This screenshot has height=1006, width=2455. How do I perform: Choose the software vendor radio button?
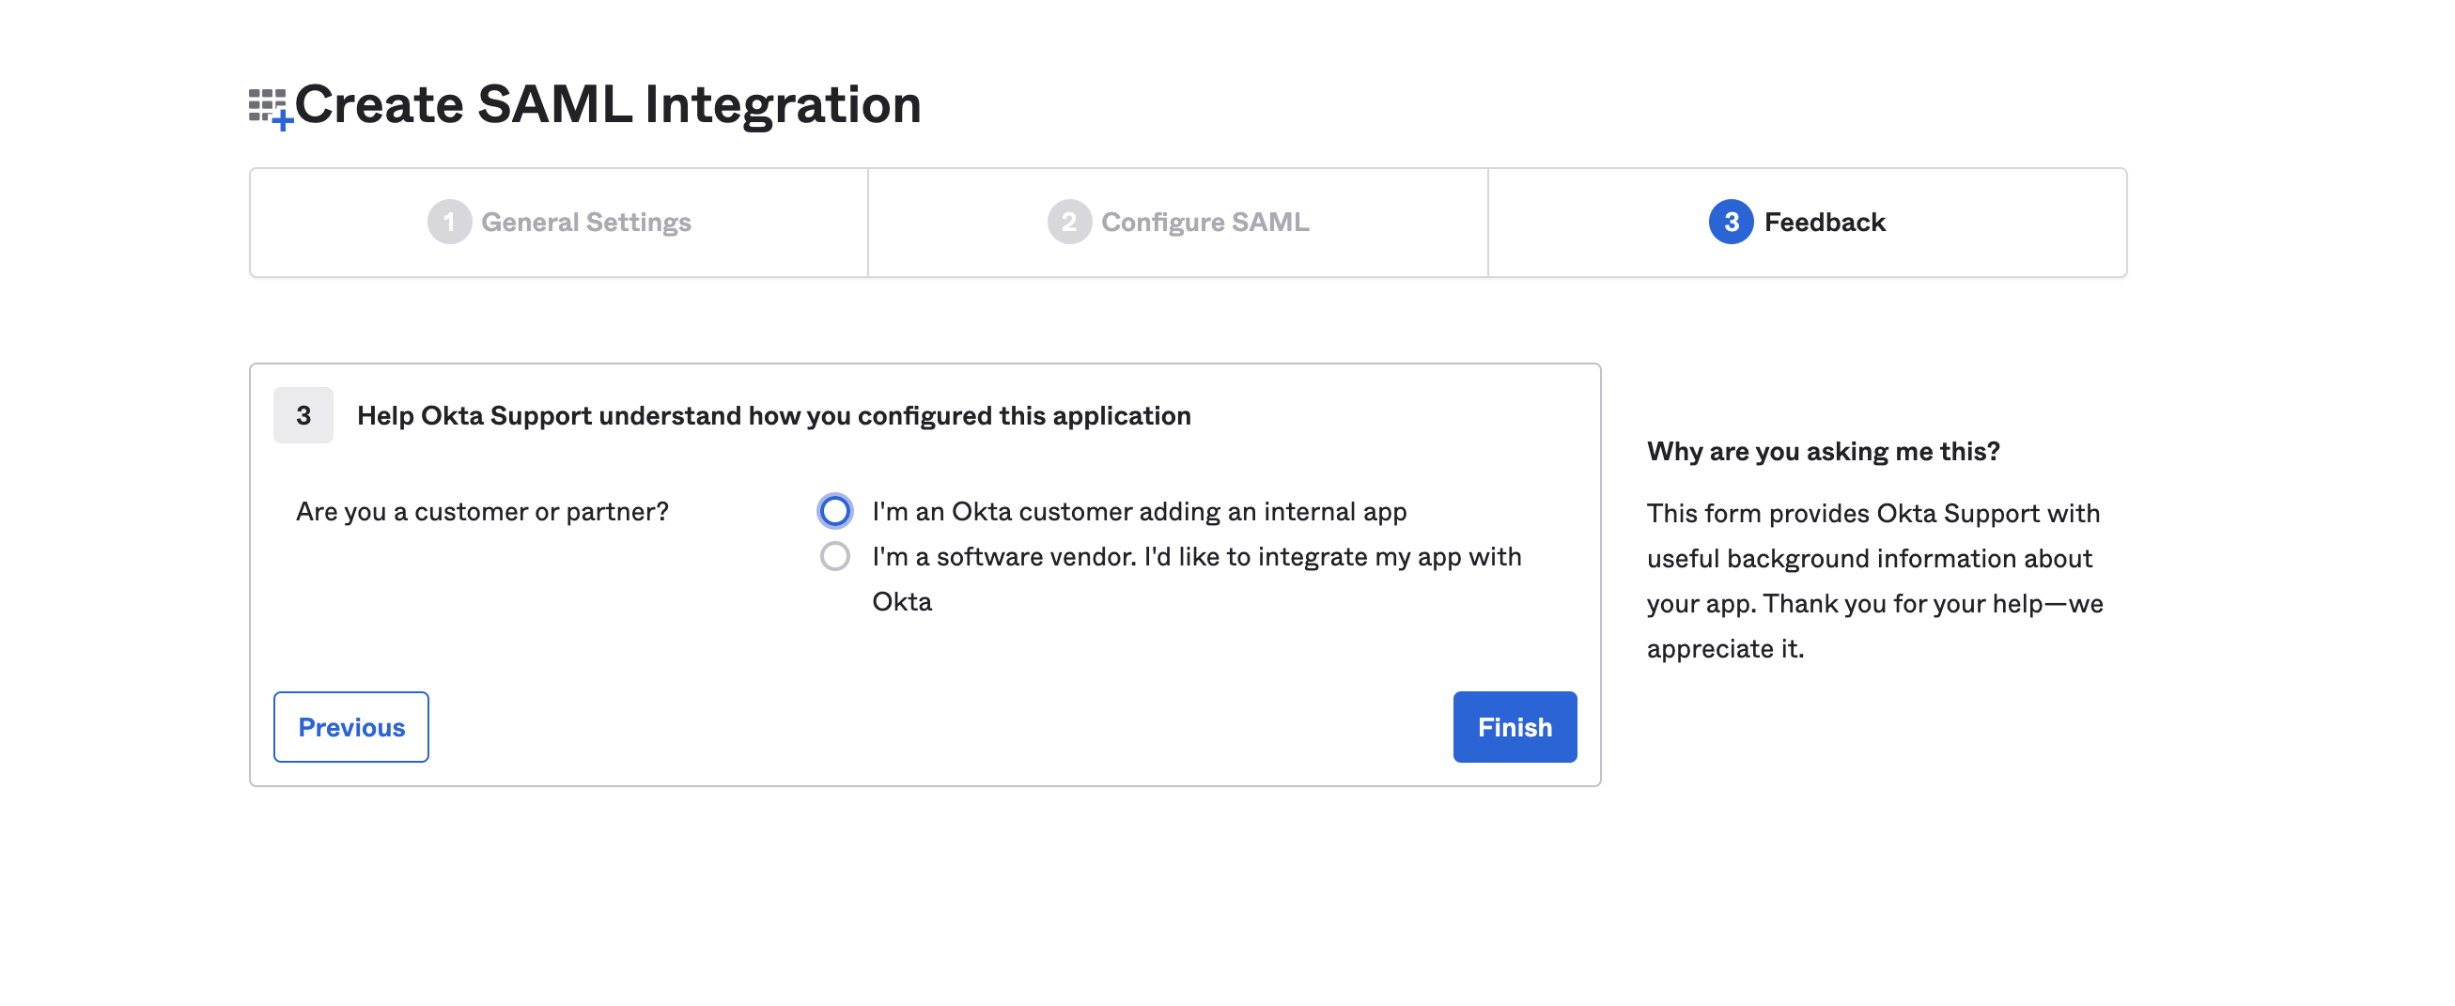[835, 556]
